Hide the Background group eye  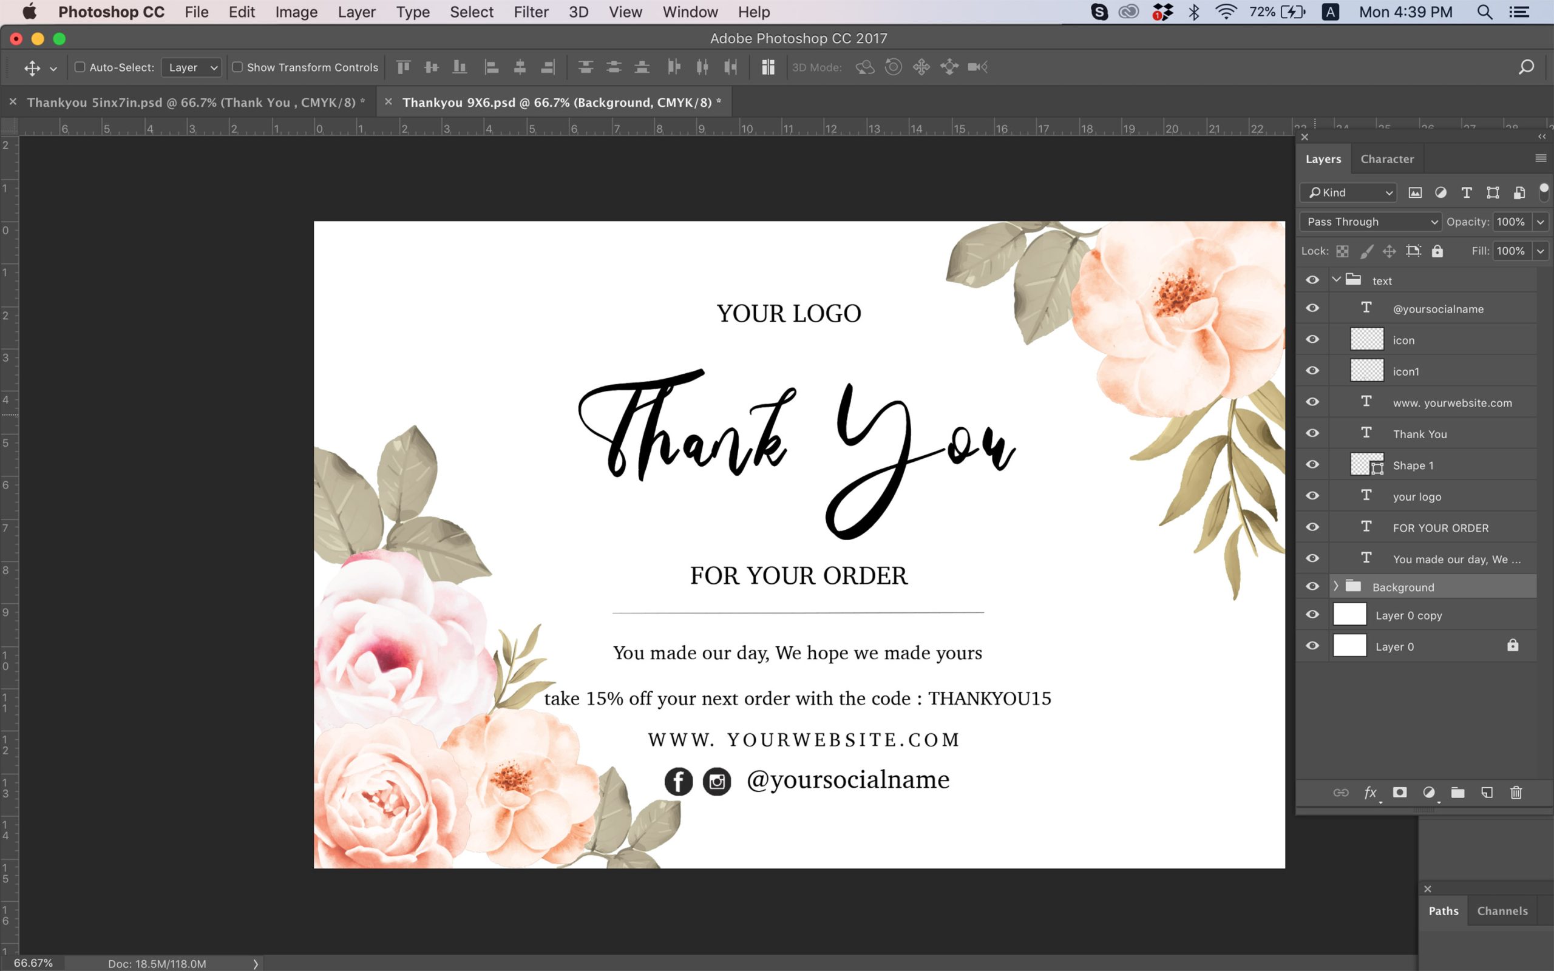tap(1312, 586)
